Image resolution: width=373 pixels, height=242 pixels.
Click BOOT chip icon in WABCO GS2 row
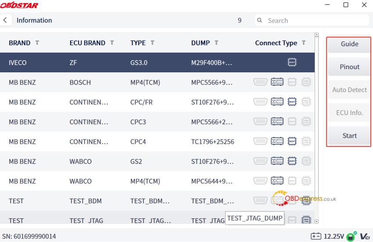292,161
